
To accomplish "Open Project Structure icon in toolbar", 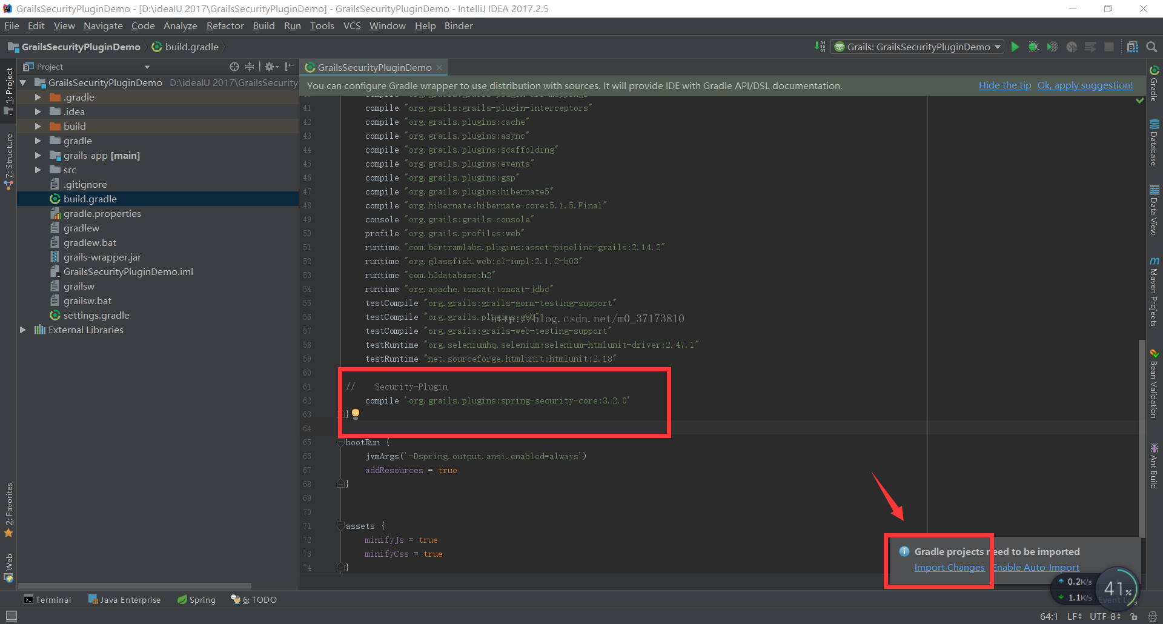I will pyautogui.click(x=1132, y=47).
